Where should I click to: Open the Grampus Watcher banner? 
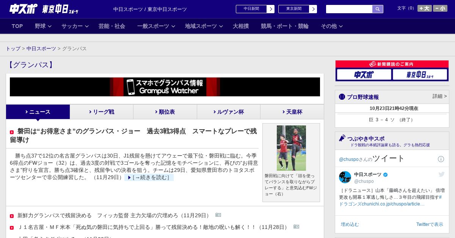pyautogui.click(x=165, y=87)
